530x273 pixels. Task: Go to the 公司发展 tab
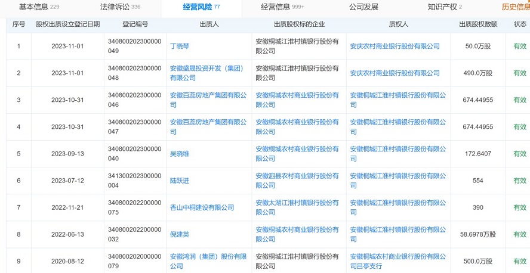pos(363,7)
